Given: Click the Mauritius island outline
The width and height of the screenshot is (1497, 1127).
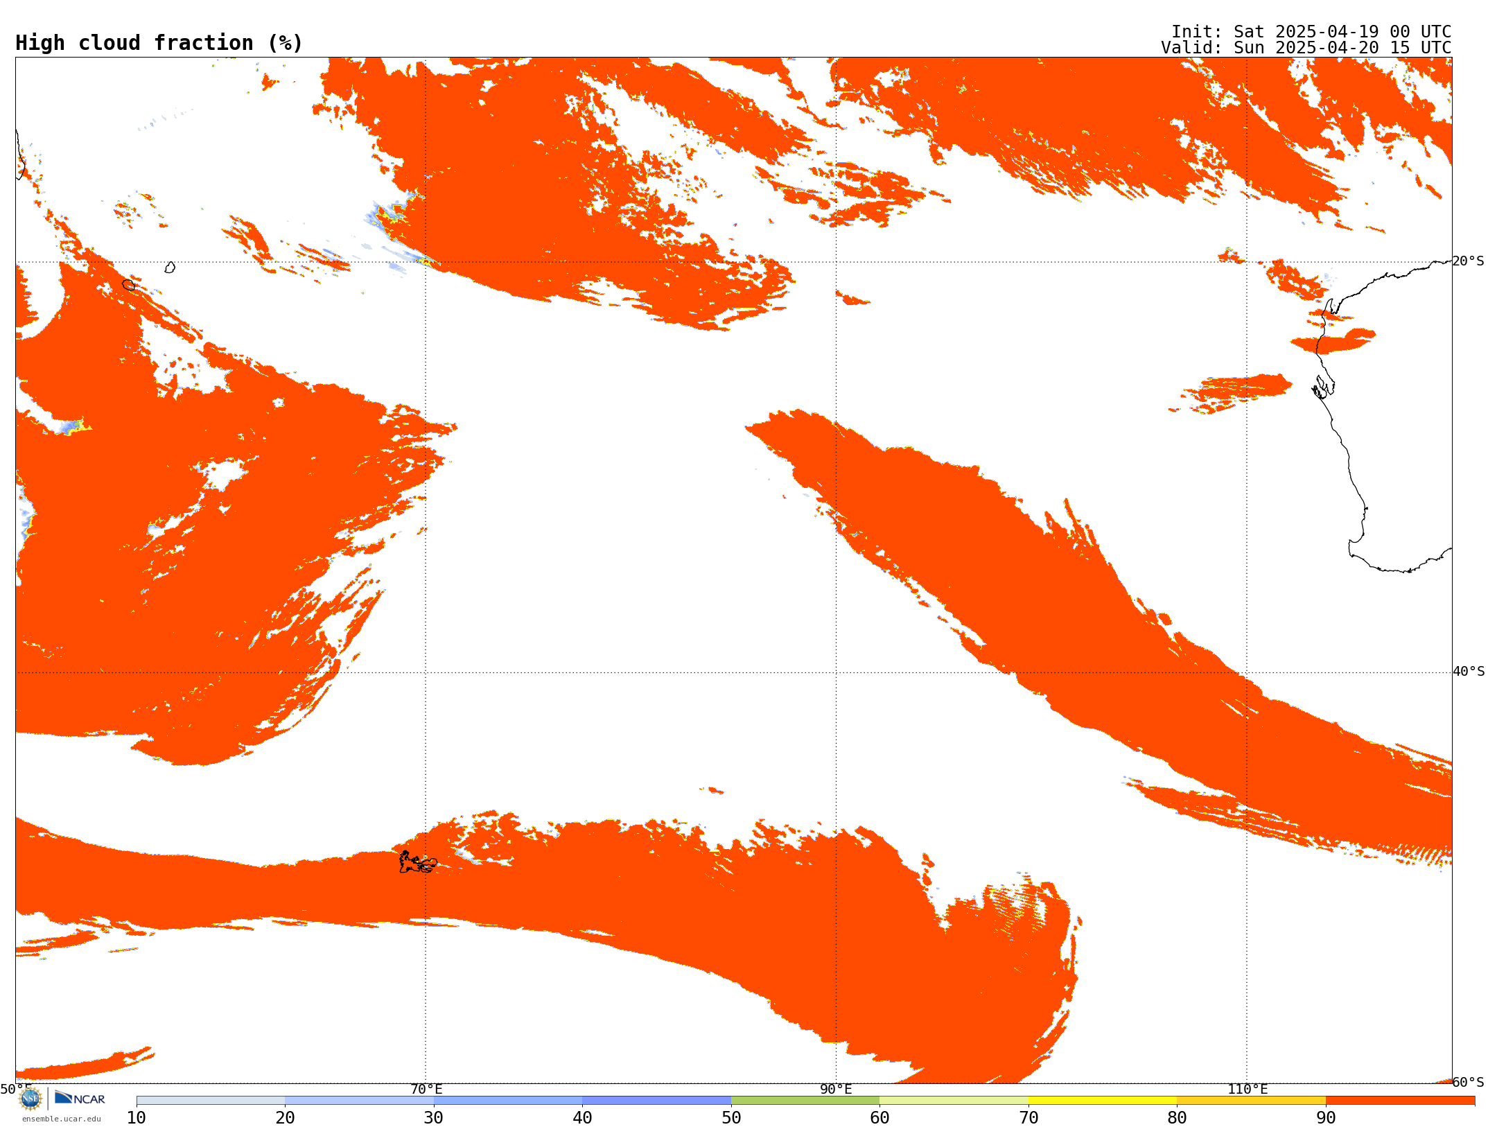Looking at the screenshot, I should point(170,268).
